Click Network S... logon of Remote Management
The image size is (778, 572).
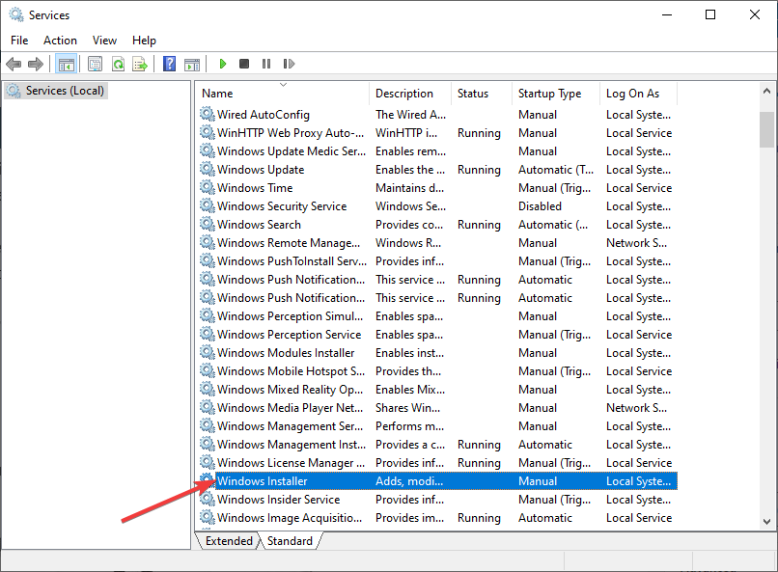(x=636, y=243)
